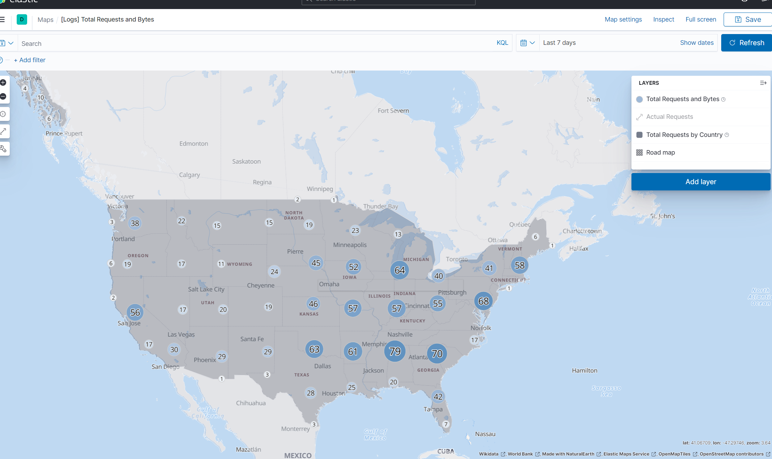
Task: Click clock icon beside Total Requests and Bytes
Action: 724,99
